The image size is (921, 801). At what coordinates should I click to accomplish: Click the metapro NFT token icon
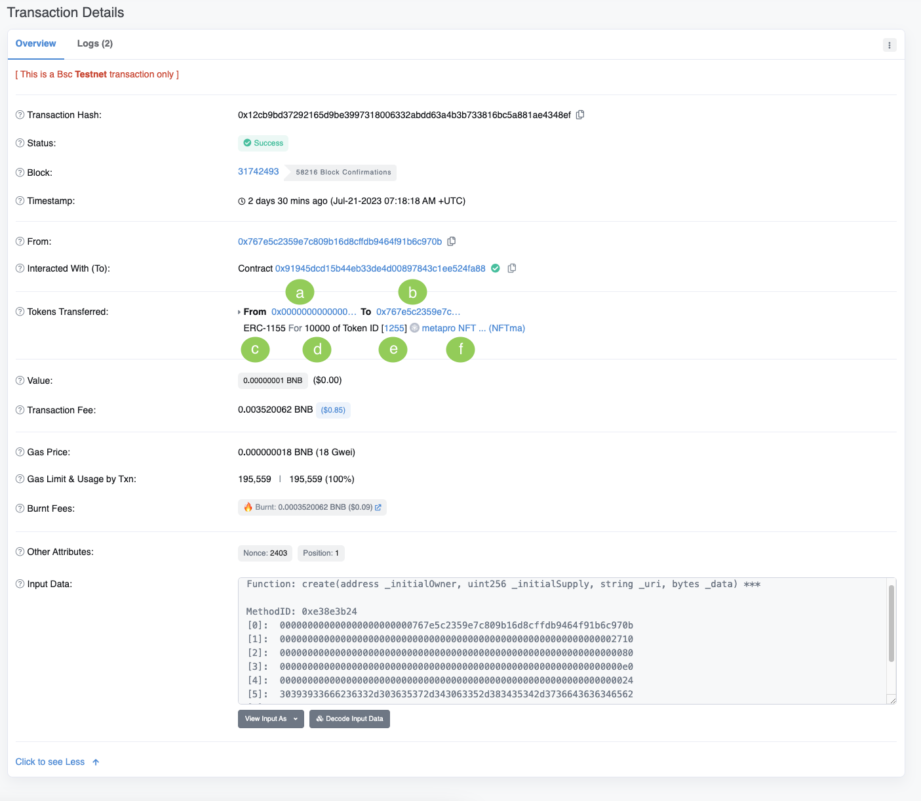click(414, 328)
